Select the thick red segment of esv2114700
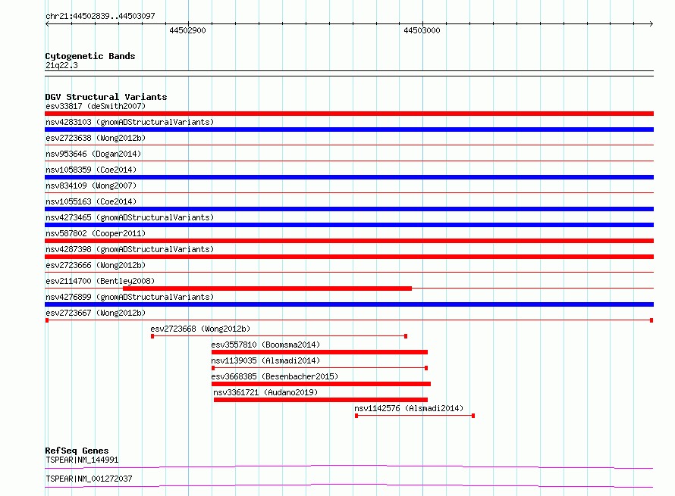Image resolution: width=675 pixels, height=496 pixels. point(267,289)
